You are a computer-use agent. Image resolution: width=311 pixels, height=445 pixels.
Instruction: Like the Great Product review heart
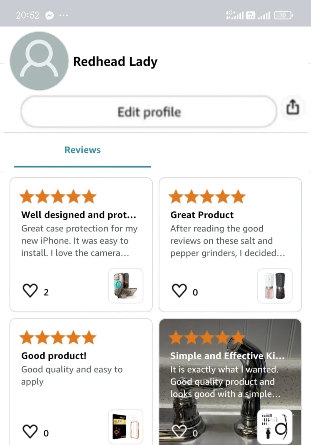[179, 291]
